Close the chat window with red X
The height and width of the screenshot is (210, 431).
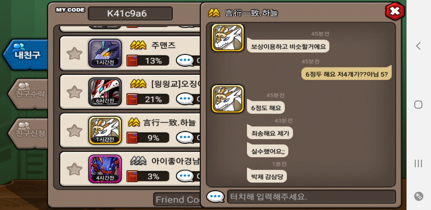pos(395,11)
